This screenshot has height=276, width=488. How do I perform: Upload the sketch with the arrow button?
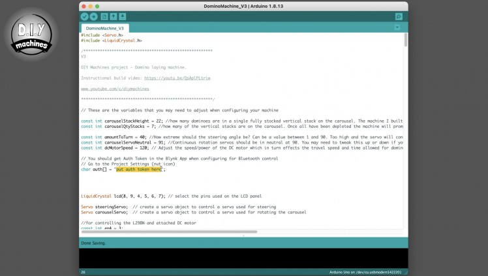click(x=94, y=16)
